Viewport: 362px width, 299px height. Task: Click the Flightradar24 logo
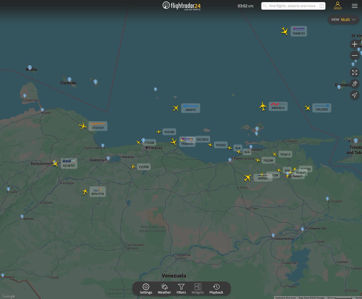(181, 6)
